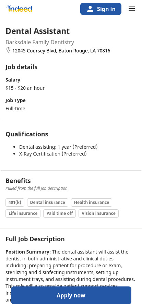Open the hamburger menu icon
The height and width of the screenshot is (307, 142).
(132, 9)
